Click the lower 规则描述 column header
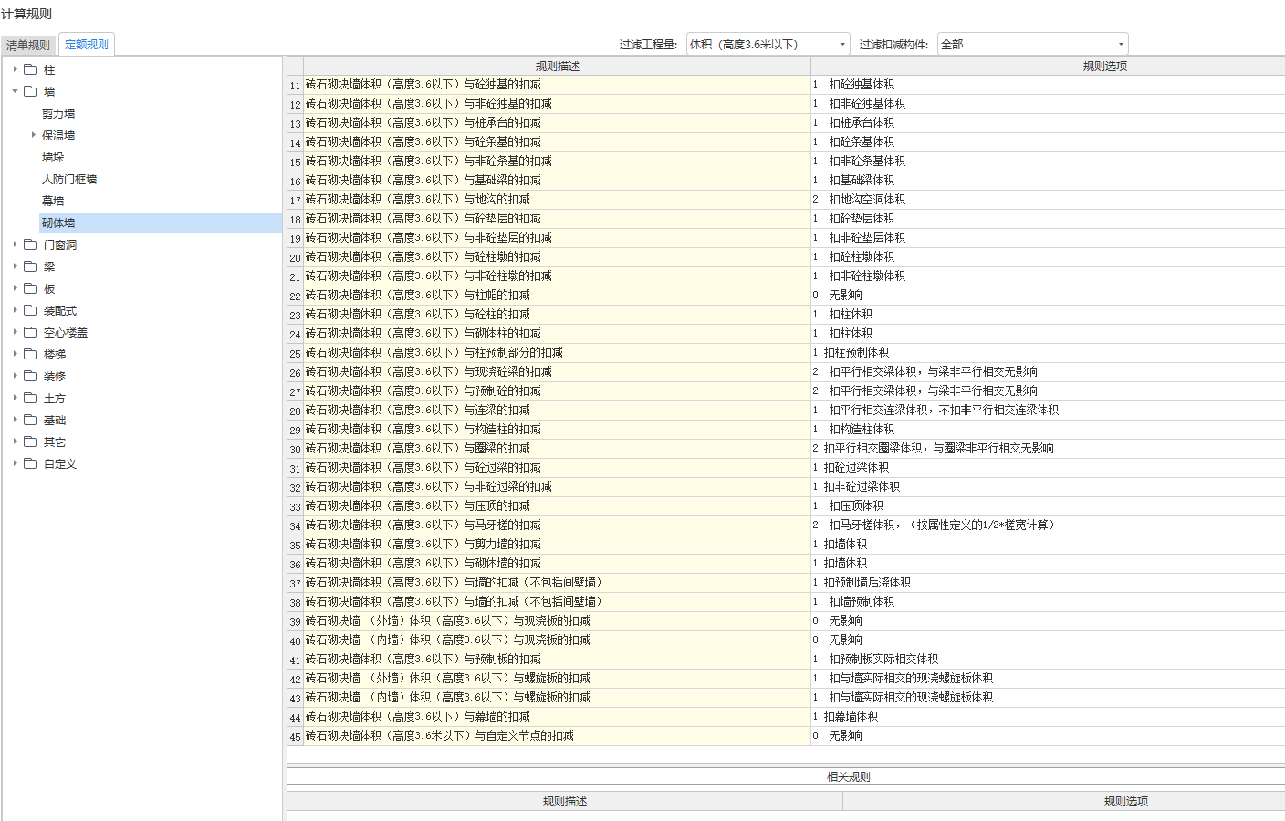This screenshot has width=1285, height=821. pyautogui.click(x=565, y=801)
